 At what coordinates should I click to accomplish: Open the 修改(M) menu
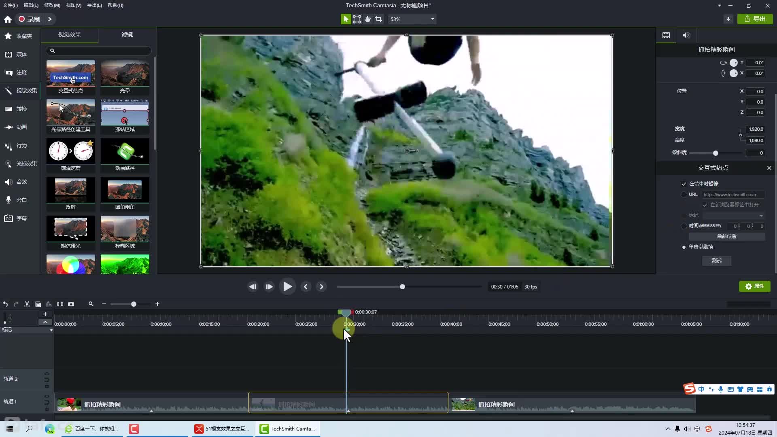tap(52, 5)
